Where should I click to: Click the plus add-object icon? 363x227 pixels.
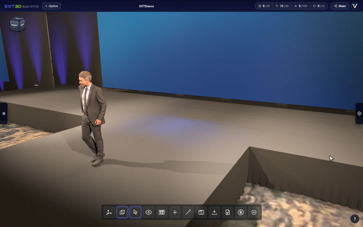pyautogui.click(x=175, y=212)
